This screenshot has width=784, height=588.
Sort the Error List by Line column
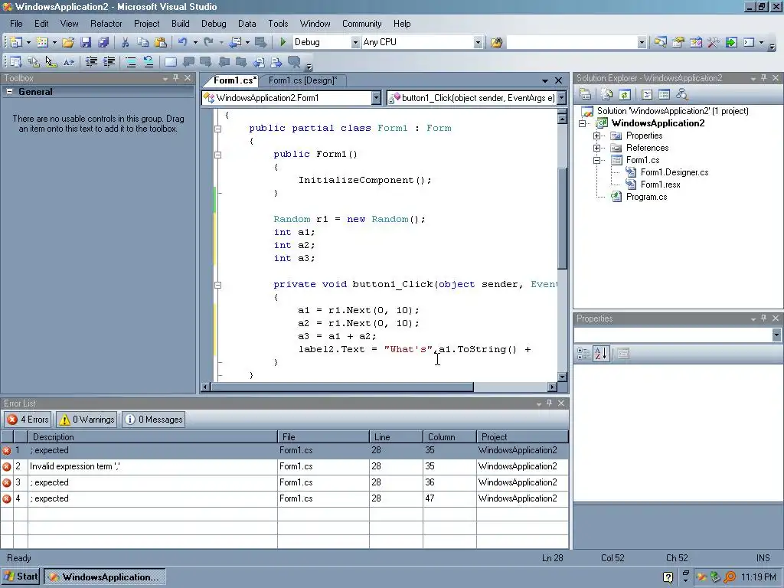click(x=396, y=436)
